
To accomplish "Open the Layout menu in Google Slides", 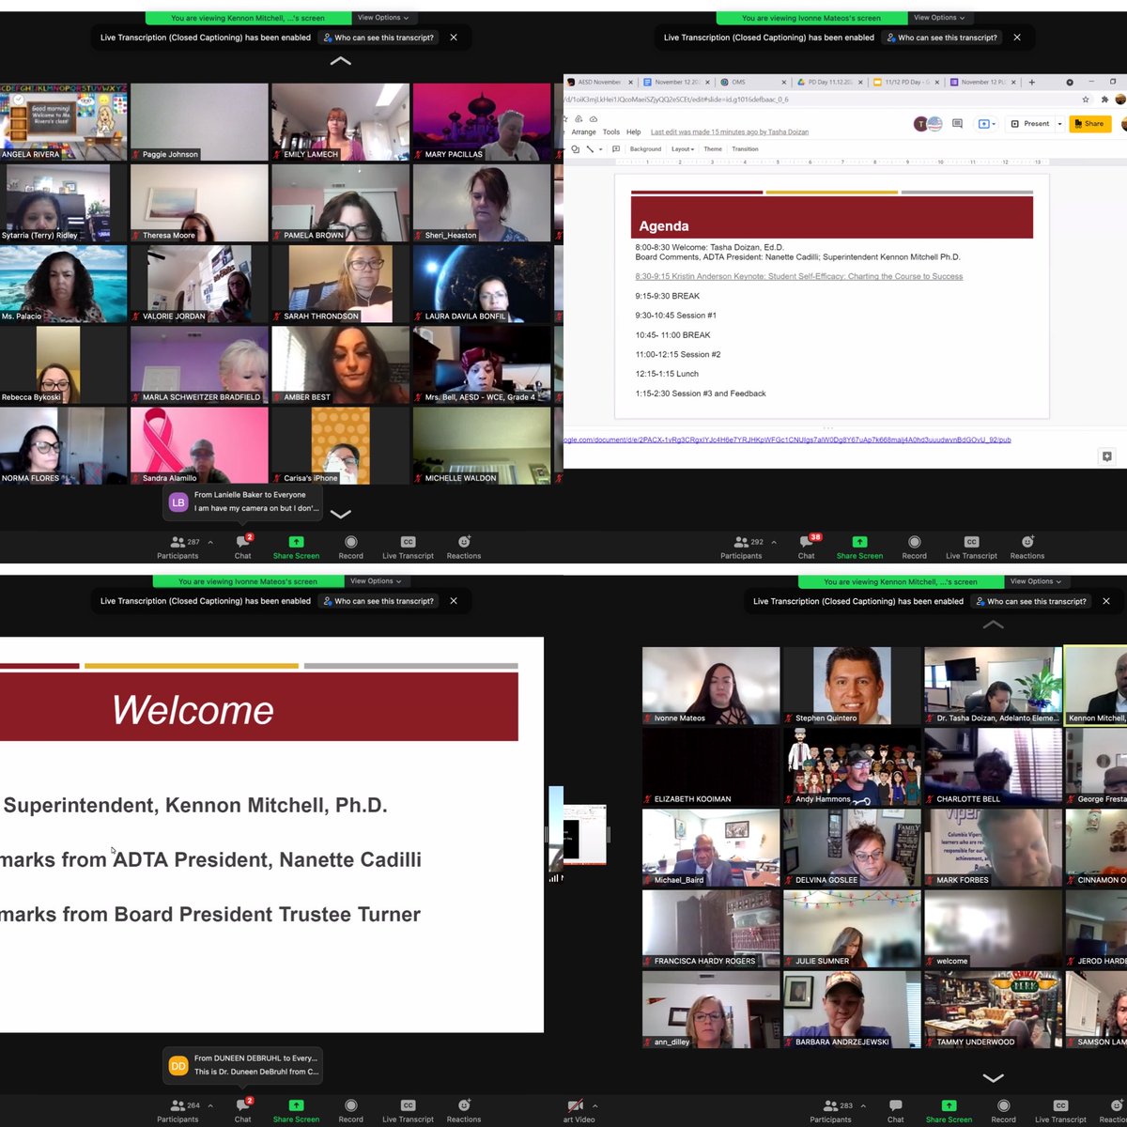I will (x=682, y=148).
